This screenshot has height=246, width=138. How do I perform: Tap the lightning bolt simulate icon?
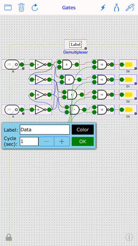coord(103,7)
